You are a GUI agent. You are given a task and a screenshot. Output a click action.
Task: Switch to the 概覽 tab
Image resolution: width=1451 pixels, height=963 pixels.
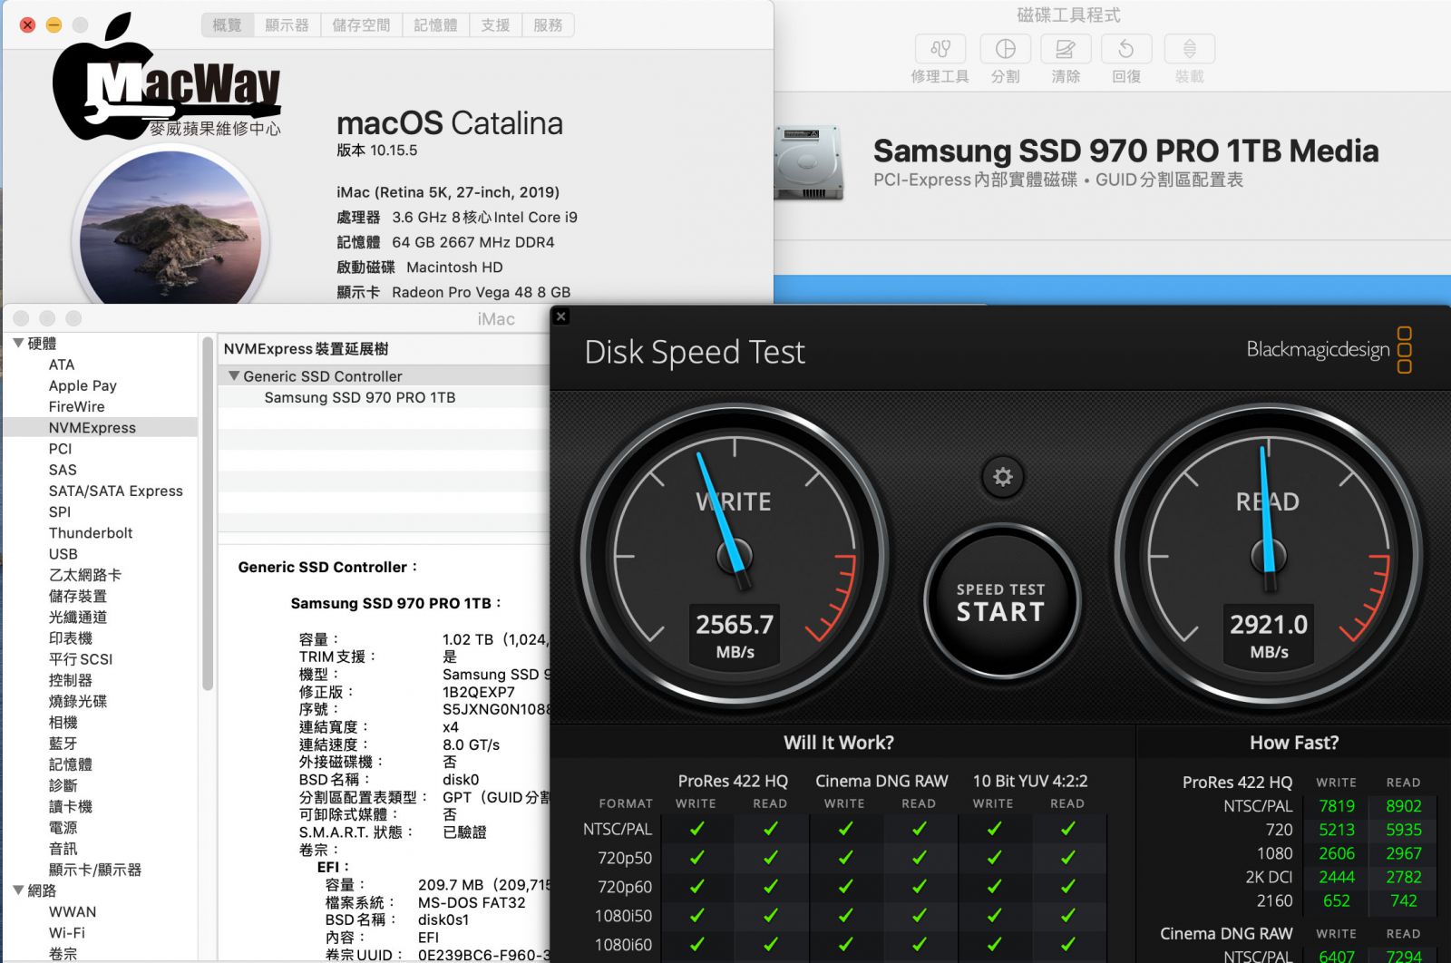pyautogui.click(x=227, y=25)
